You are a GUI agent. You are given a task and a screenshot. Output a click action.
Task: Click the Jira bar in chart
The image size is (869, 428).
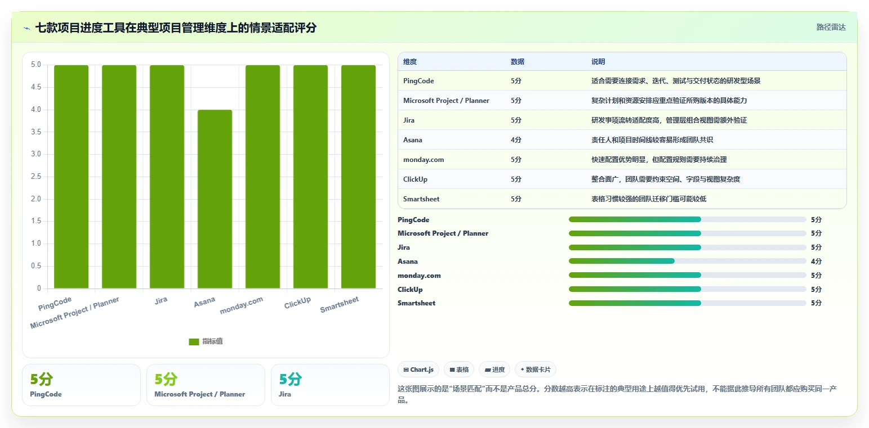click(167, 177)
